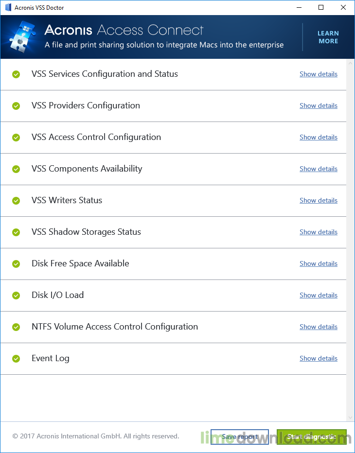Click the VSS Writers Status row label

(x=67, y=200)
